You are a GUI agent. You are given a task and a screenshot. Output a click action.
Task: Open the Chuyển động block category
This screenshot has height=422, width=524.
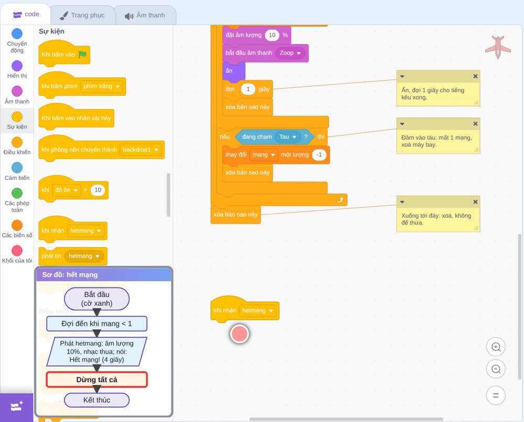17,40
